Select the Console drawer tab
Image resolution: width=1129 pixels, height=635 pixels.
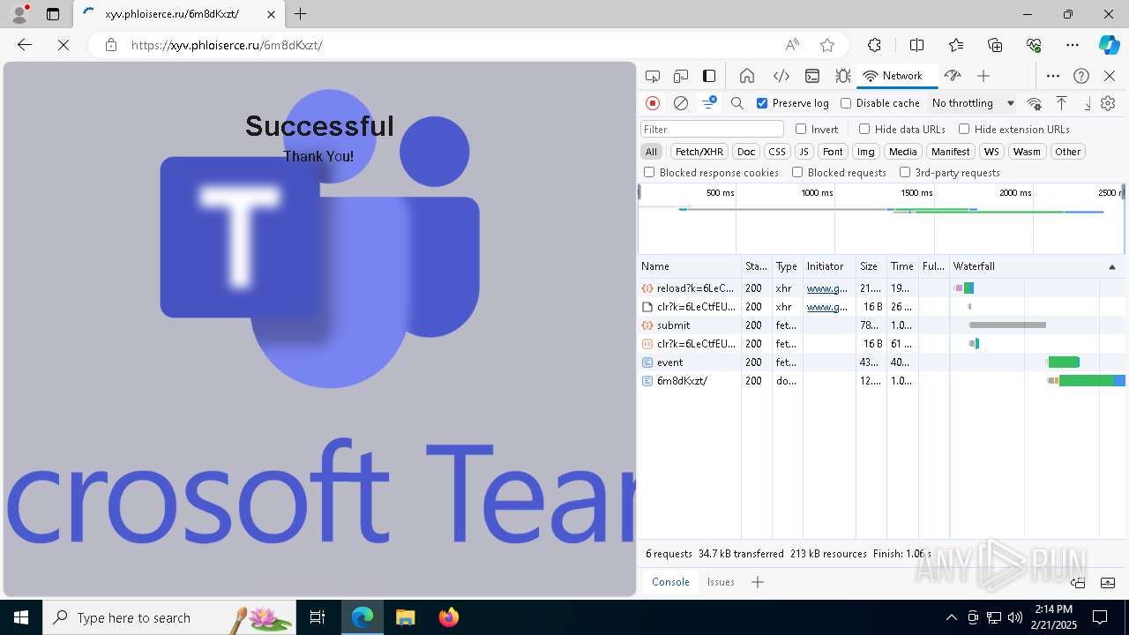(x=670, y=582)
